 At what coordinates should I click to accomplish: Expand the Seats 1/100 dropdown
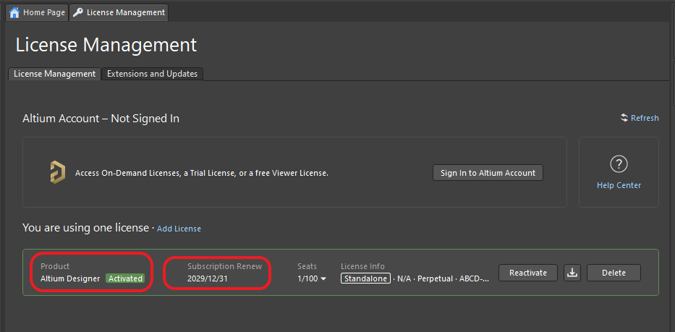click(312, 278)
